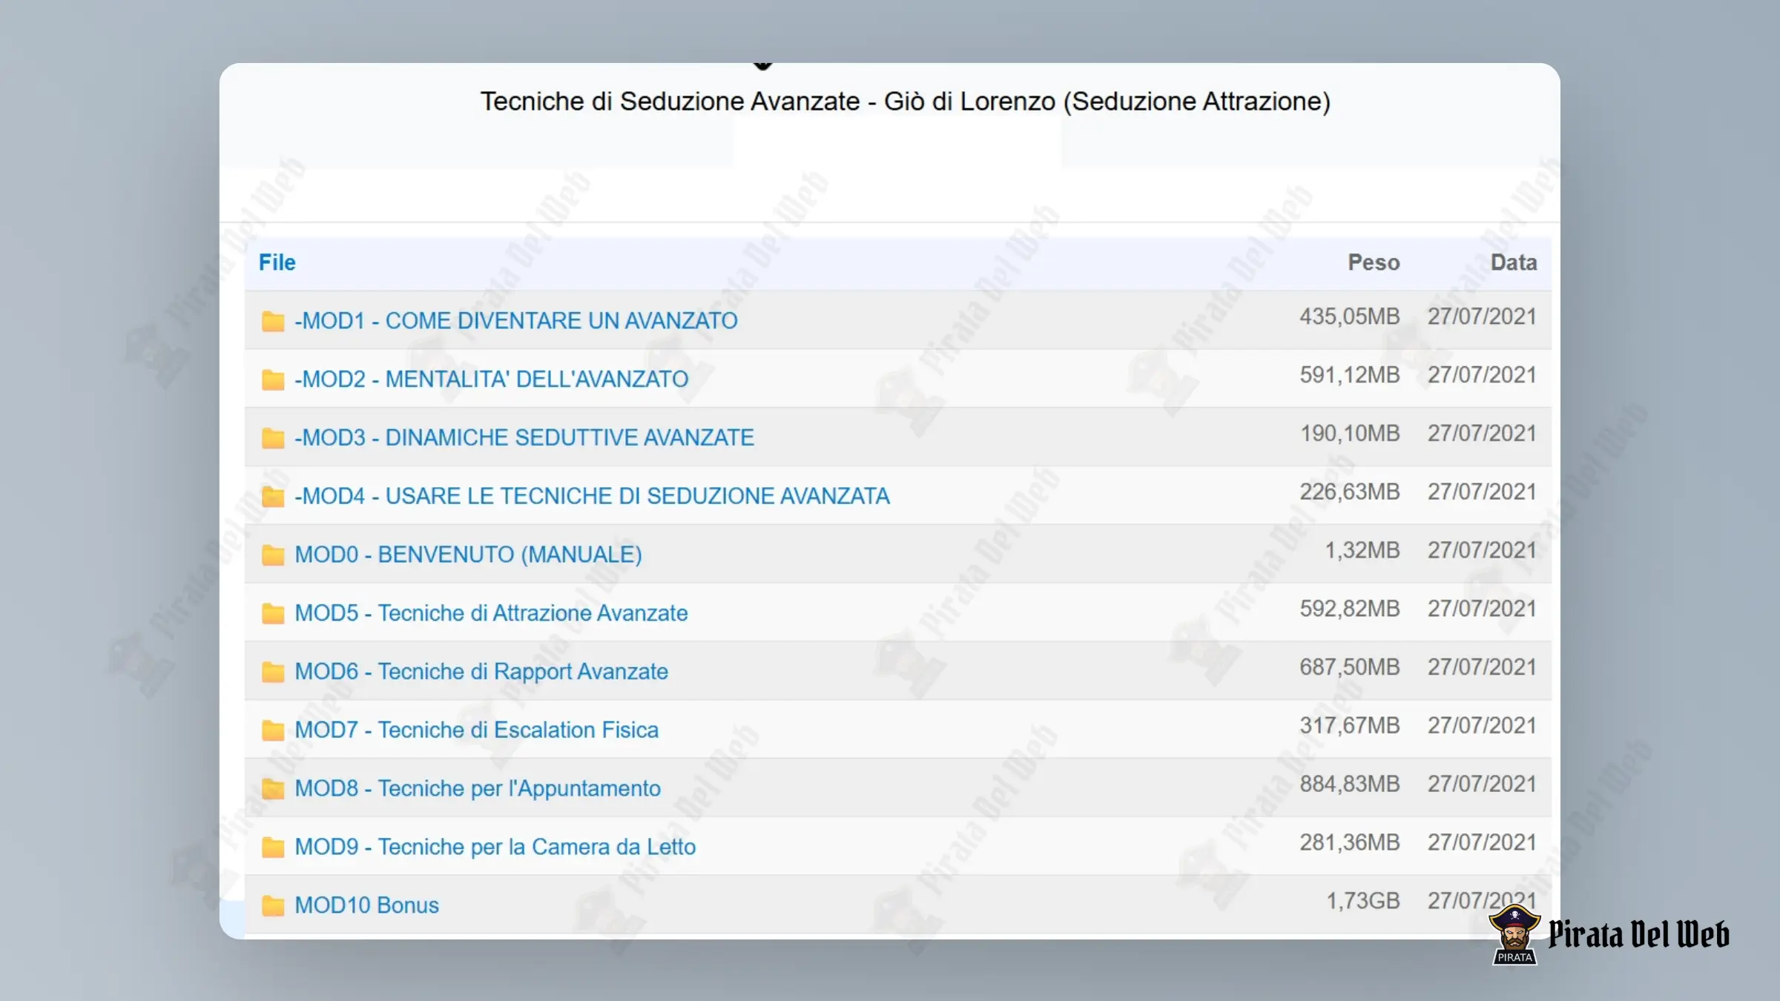Click the folder icon beside -MOD4 USARE LE TECNICHE

pyautogui.click(x=273, y=496)
